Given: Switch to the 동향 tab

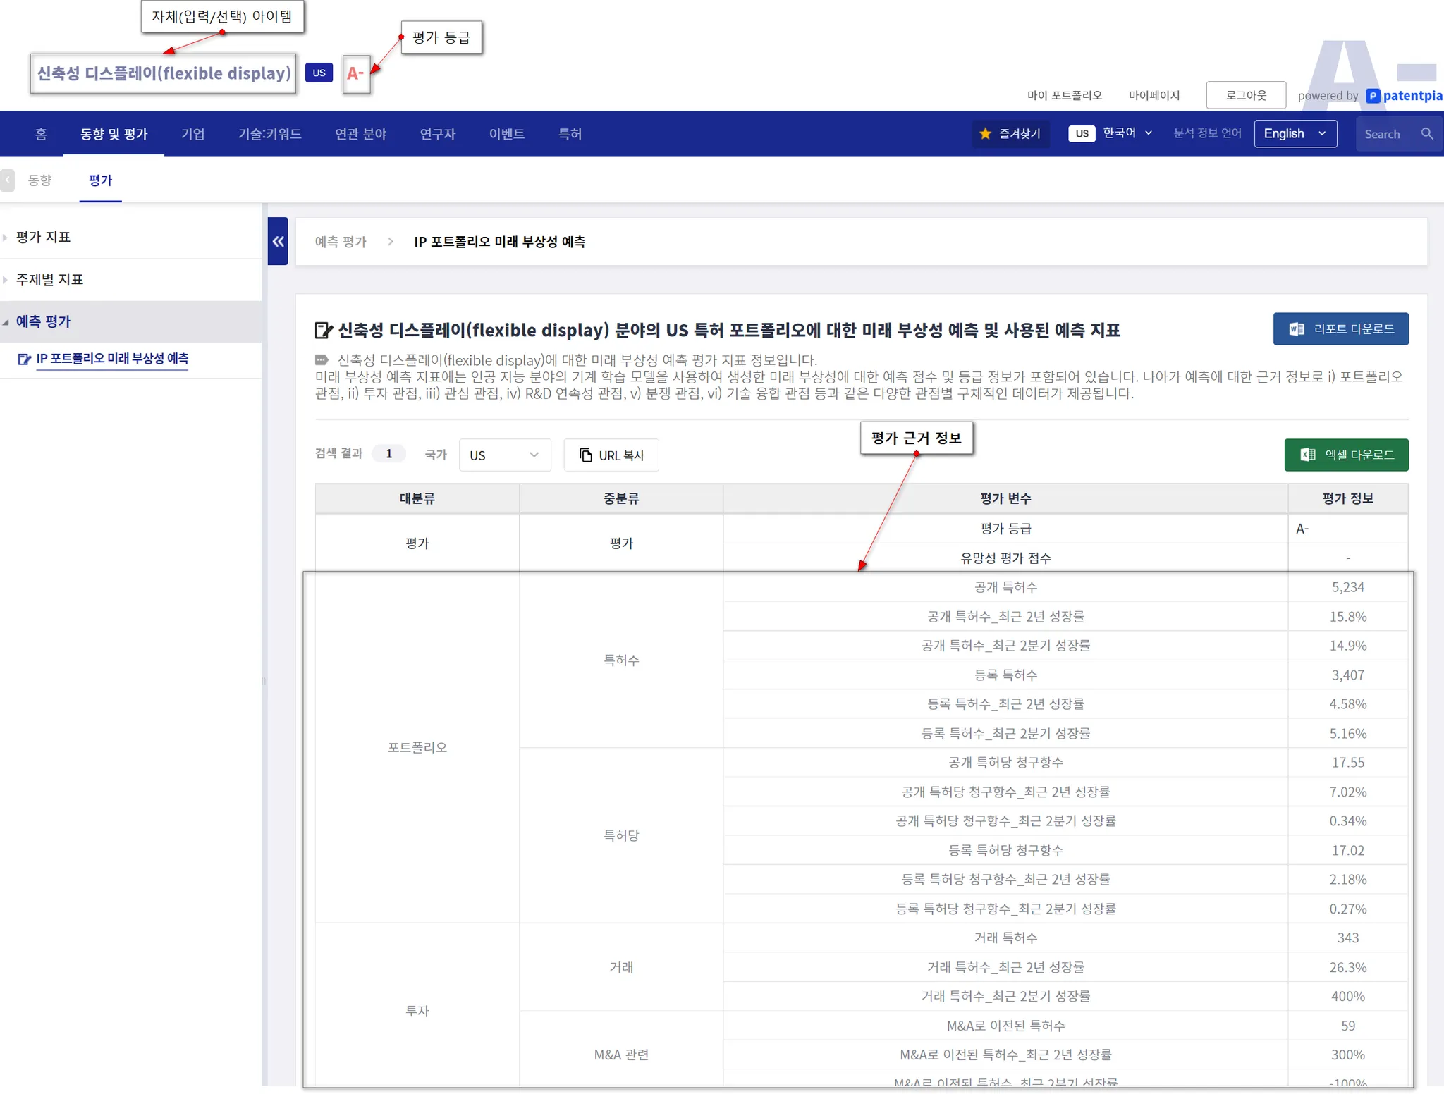Looking at the screenshot, I should [x=39, y=180].
